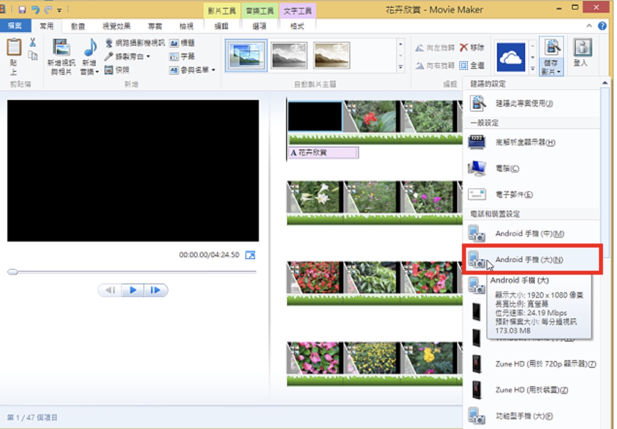Screen dimensions: 617x429
Task: Open the 選項 tab under 音樂工具
Action: click(259, 26)
